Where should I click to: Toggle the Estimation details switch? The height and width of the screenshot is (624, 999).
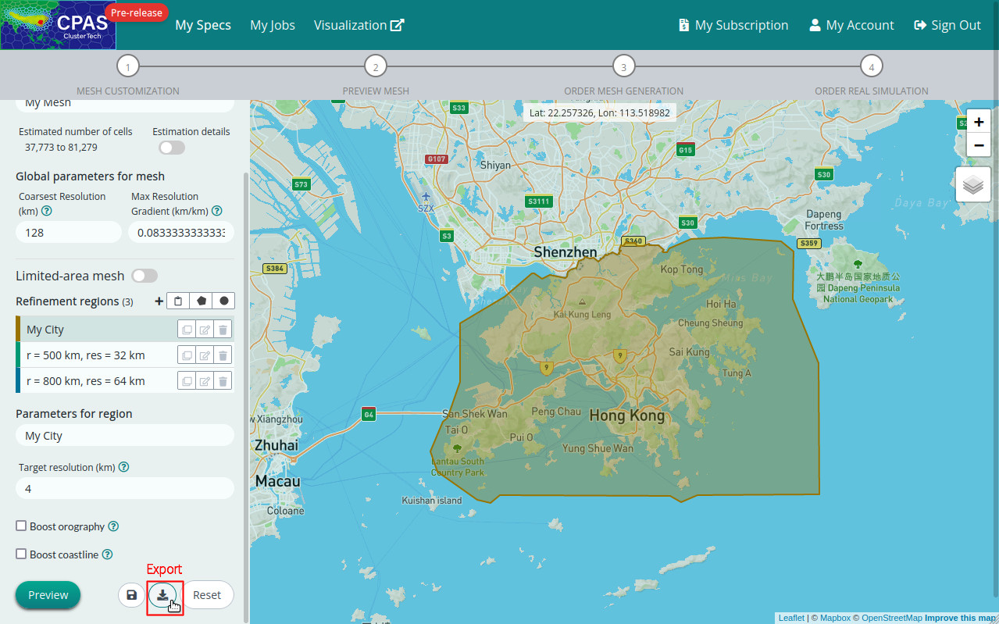pos(172,148)
